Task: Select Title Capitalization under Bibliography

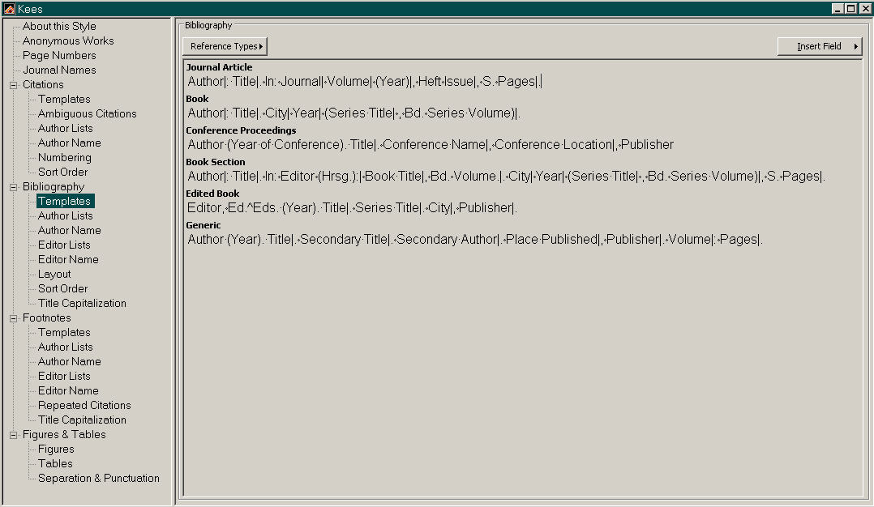Action: click(x=81, y=303)
